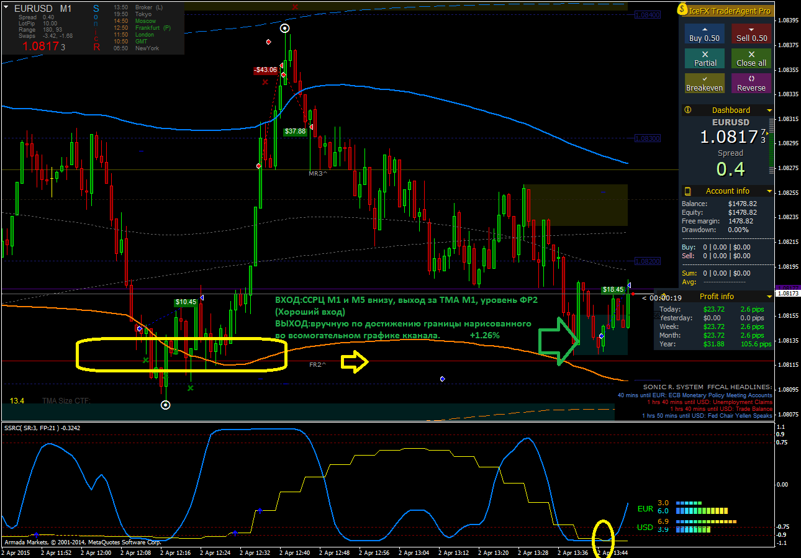Click the info icon beside Dashboard
Image resolution: width=801 pixels, height=558 pixels.
(x=687, y=110)
